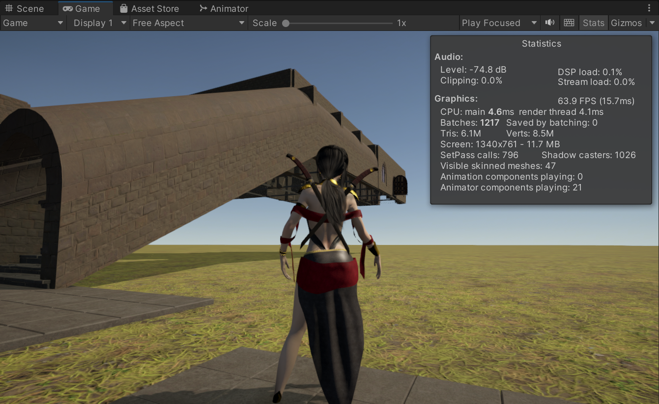Click the 1x scale value label
Screen dimensions: 659x404
coord(401,23)
